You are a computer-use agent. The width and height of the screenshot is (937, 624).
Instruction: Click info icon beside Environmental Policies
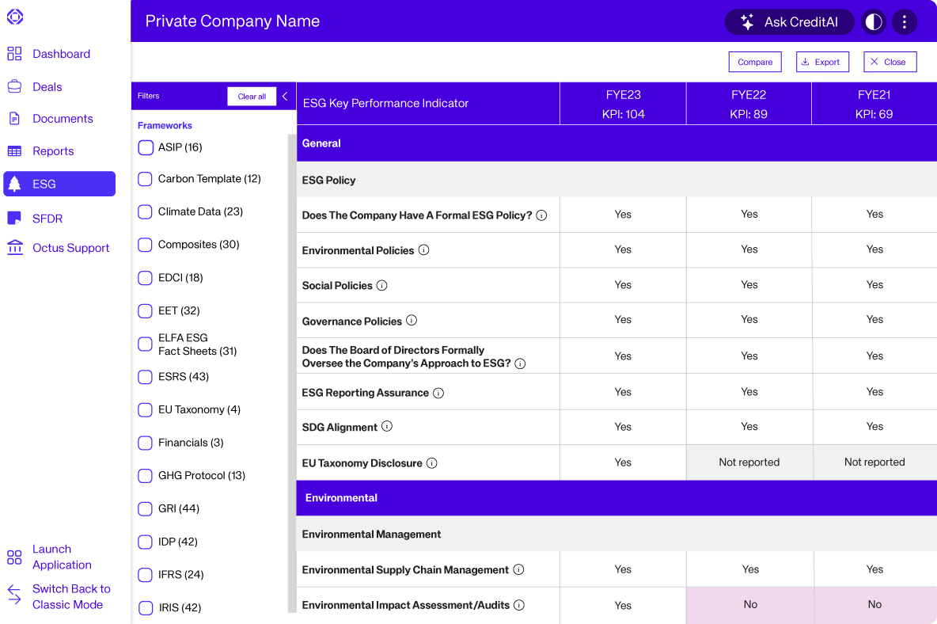(x=423, y=250)
